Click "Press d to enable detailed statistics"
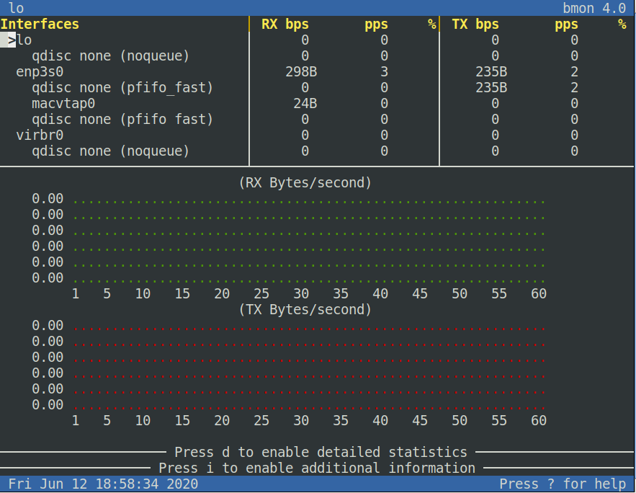Image resolution: width=636 pixels, height=493 pixels. click(321, 453)
